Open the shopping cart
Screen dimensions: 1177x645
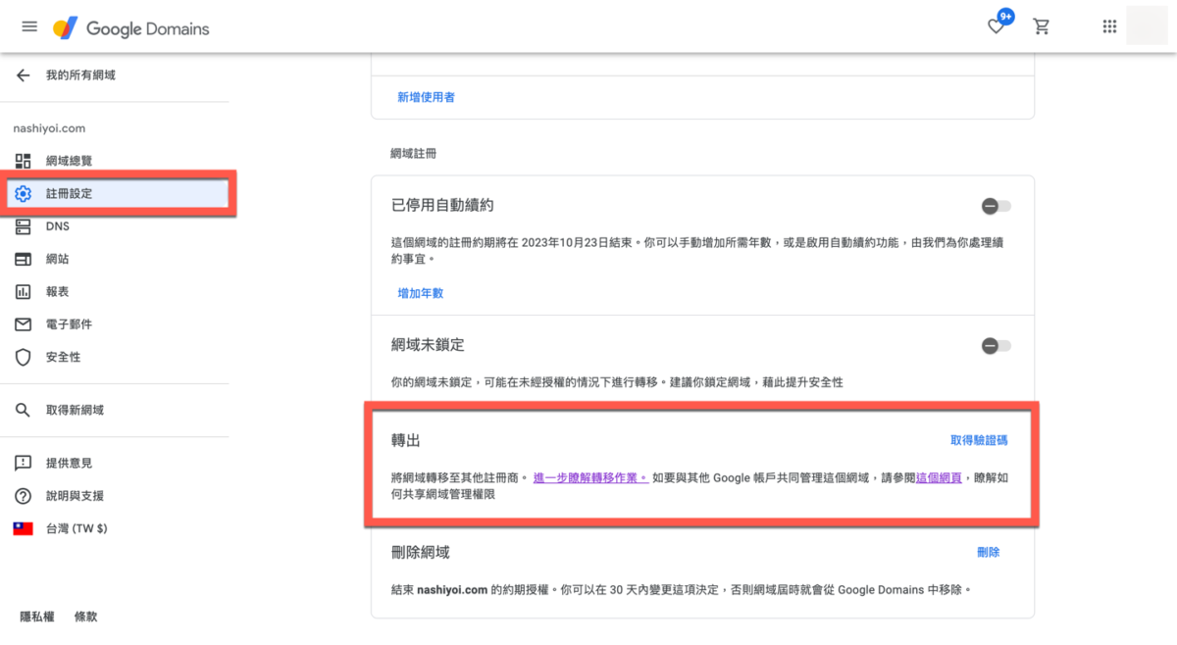pos(1043,26)
